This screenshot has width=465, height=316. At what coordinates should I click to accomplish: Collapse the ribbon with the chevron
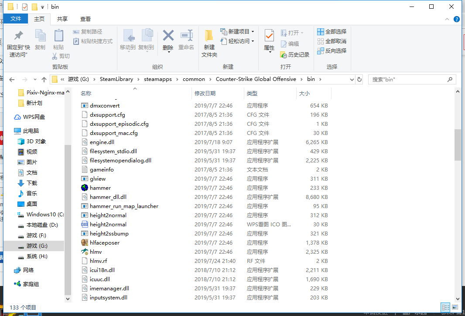tap(447, 19)
